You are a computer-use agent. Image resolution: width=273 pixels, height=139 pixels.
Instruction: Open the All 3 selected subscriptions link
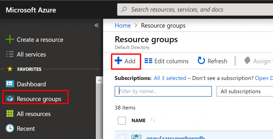click(170, 78)
